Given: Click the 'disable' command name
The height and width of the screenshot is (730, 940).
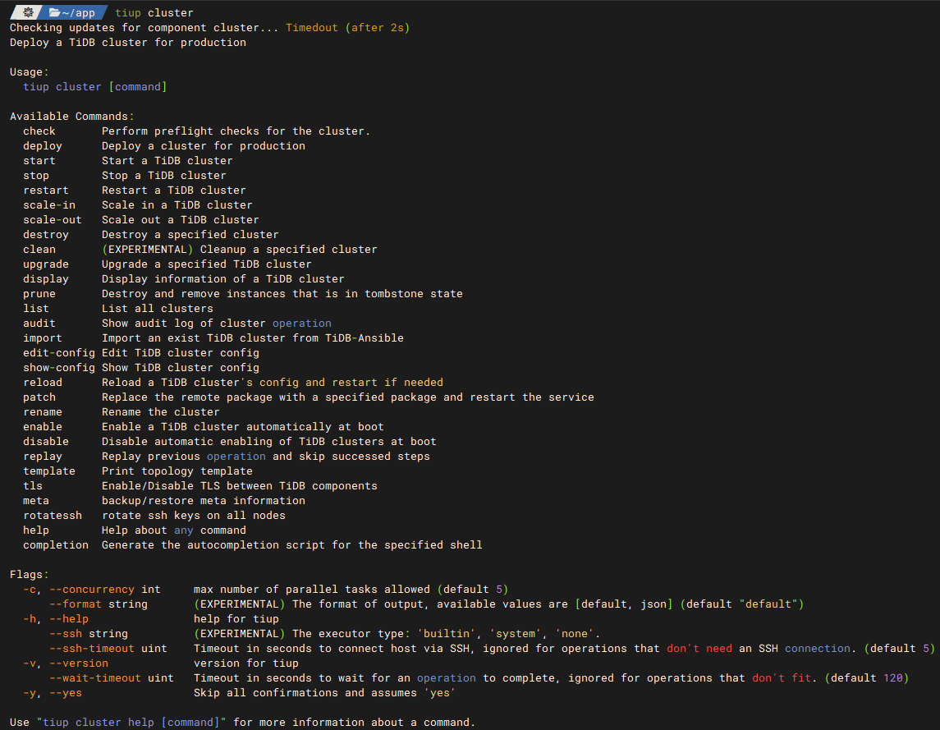Looking at the screenshot, I should click(45, 442).
